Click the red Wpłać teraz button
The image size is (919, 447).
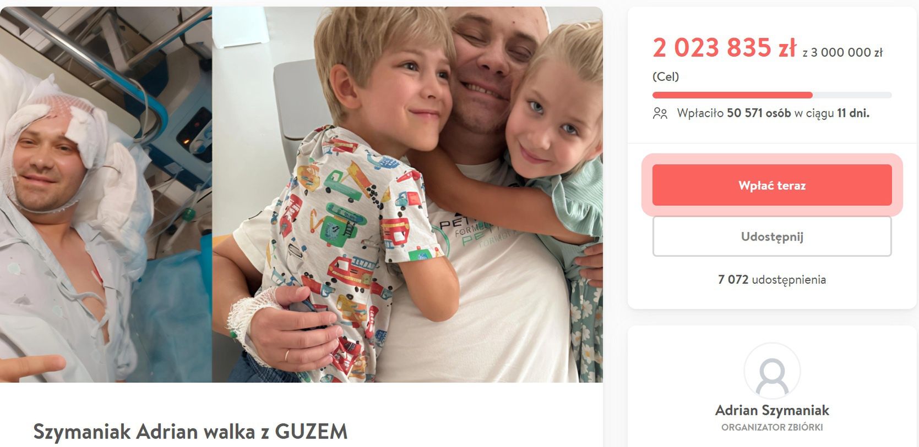771,185
